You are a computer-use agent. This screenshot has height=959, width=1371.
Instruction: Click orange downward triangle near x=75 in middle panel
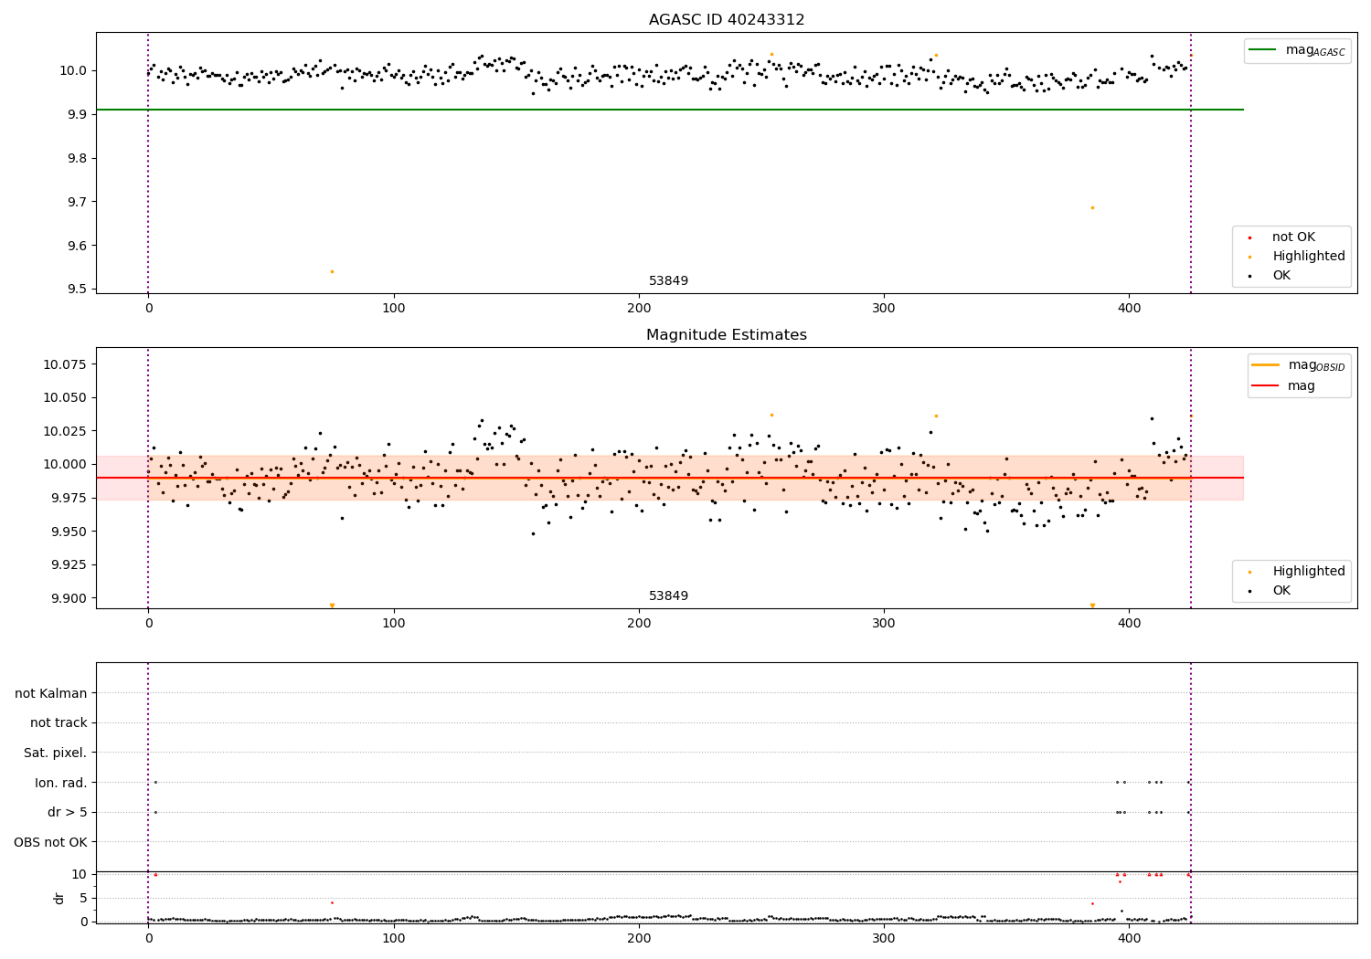coord(332,606)
